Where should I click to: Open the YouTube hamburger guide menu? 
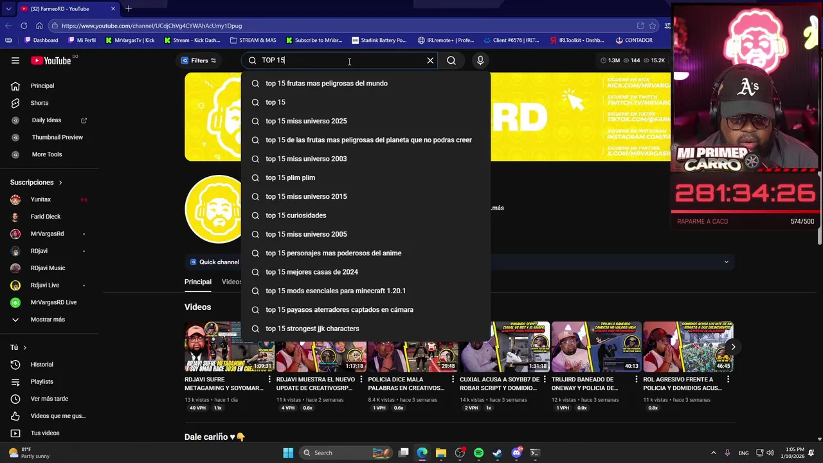[x=15, y=60]
